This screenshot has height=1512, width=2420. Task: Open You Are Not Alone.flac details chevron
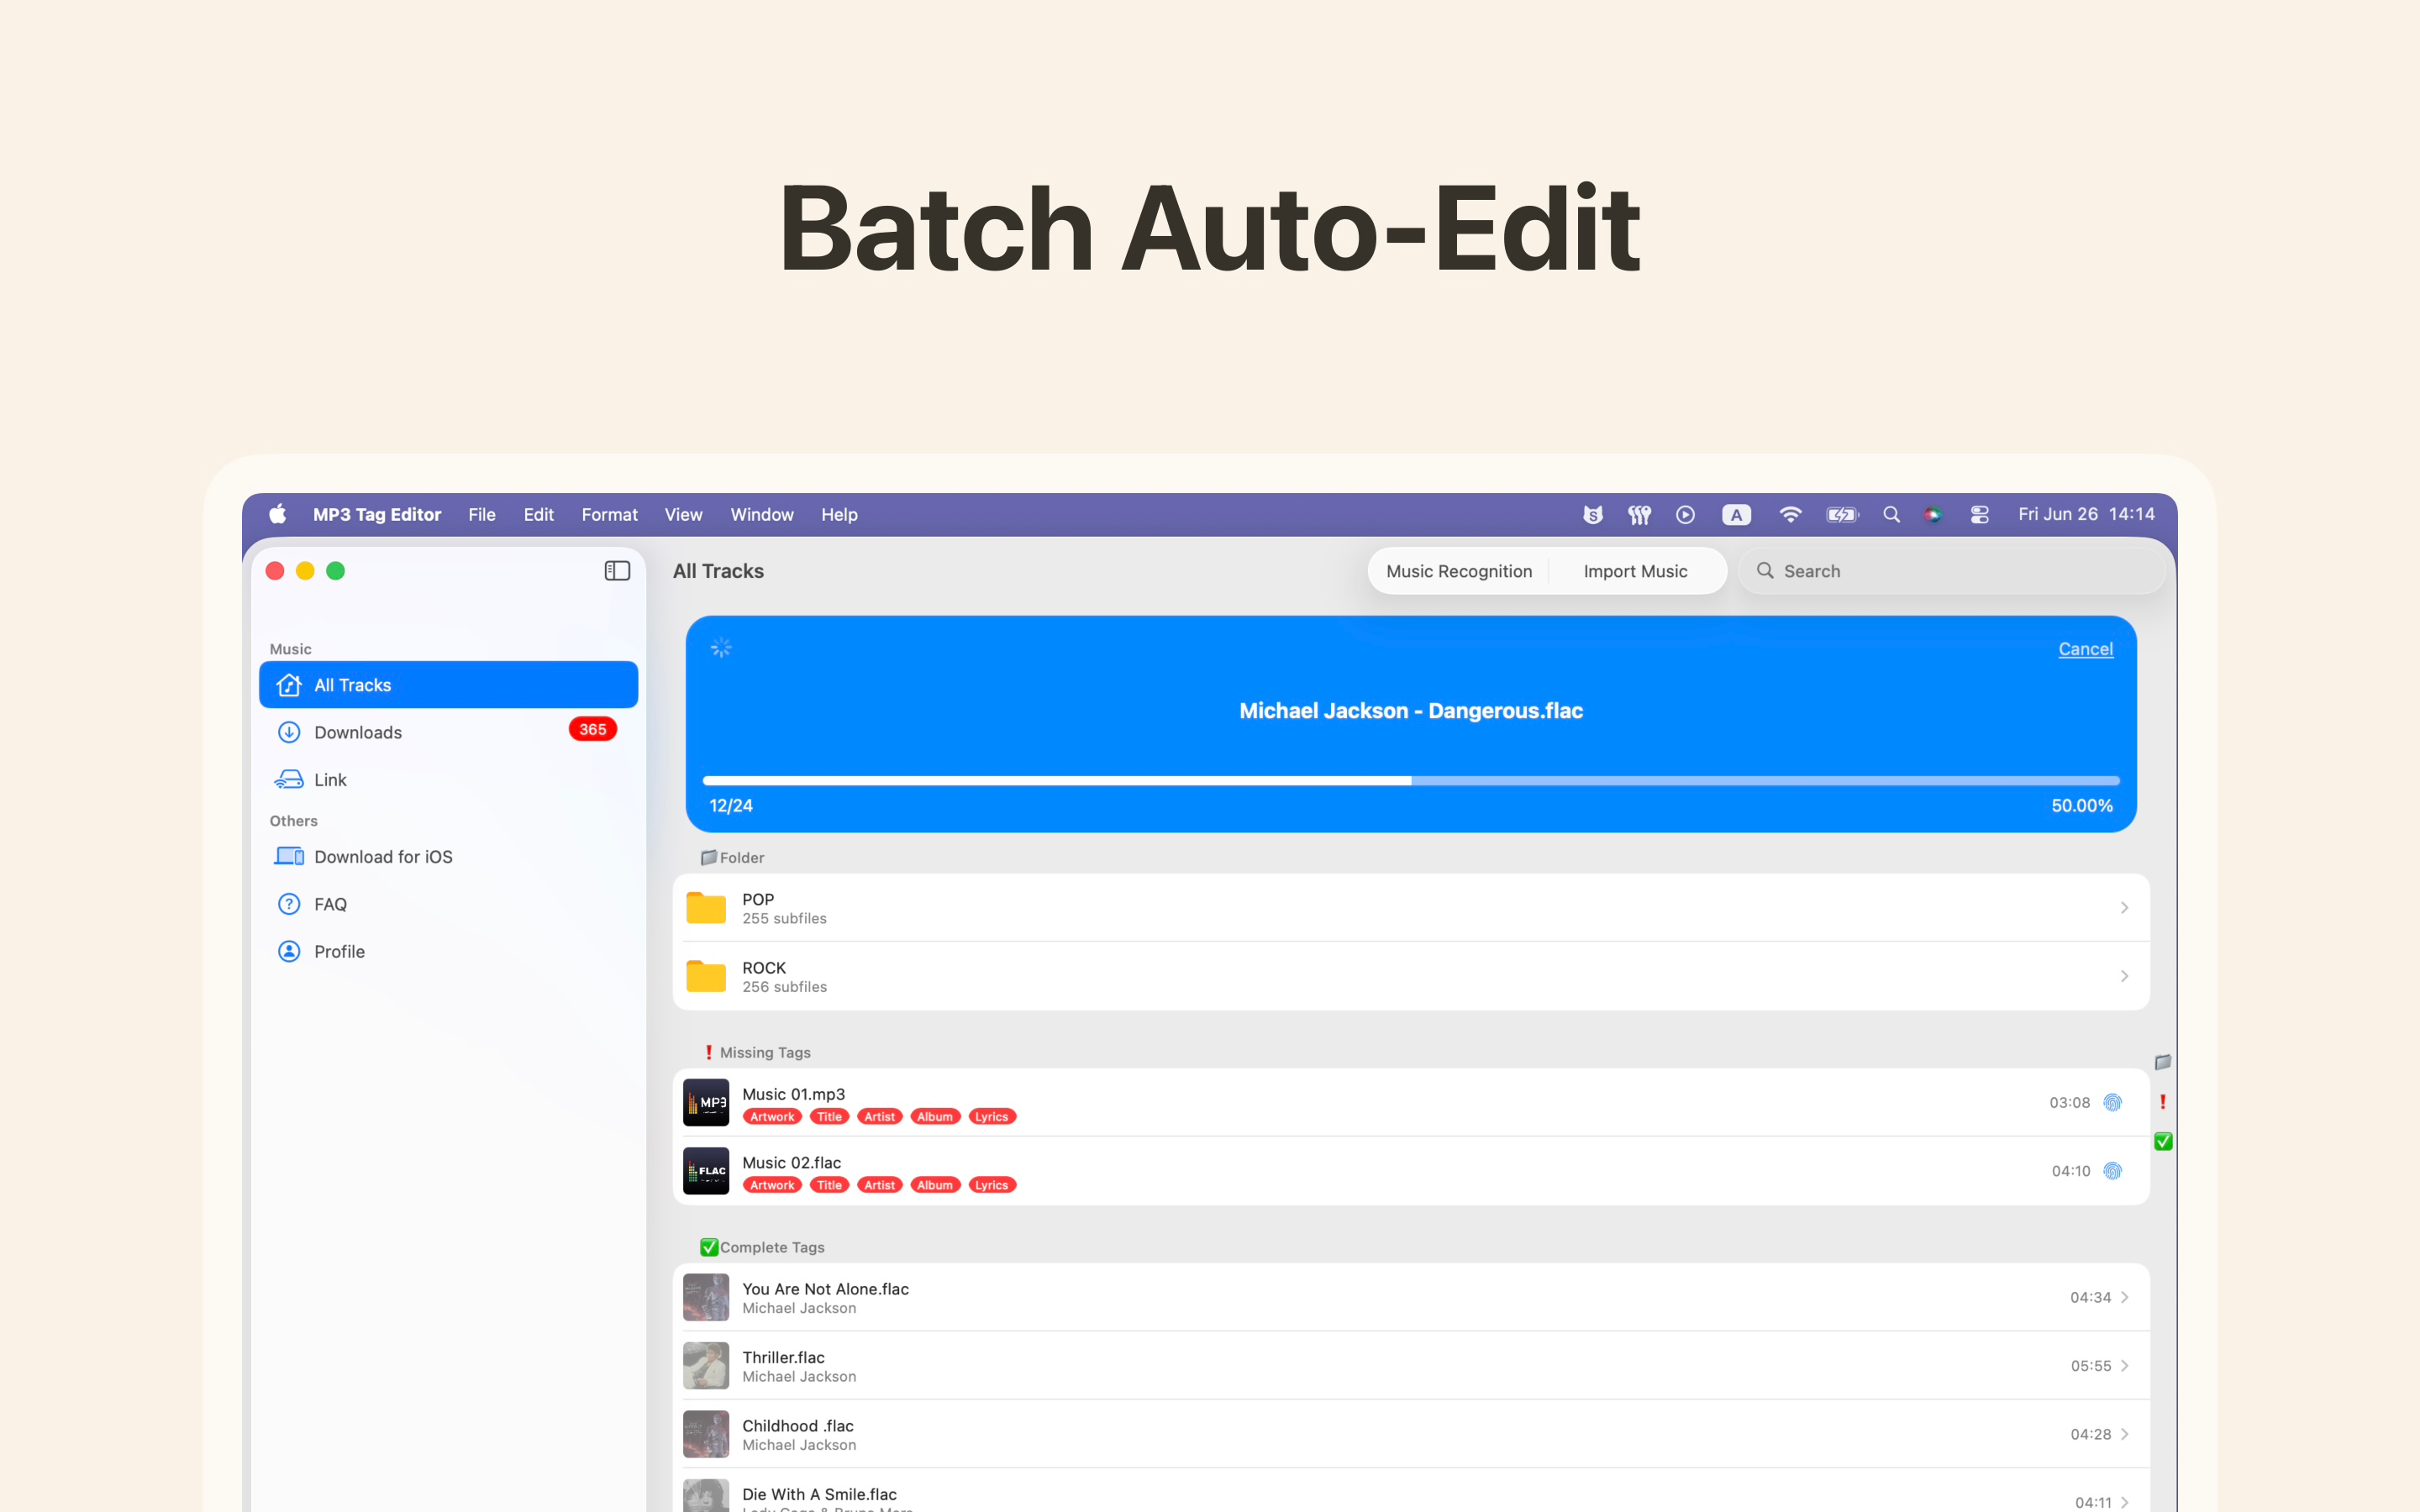tap(2124, 1297)
